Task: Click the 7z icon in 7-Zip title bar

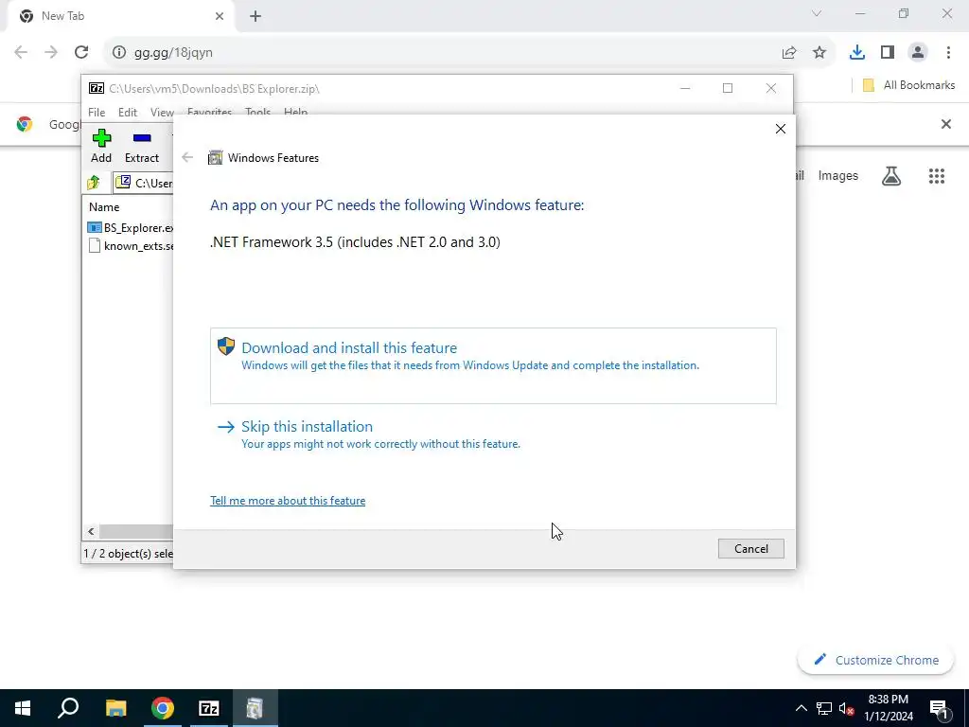Action: click(x=97, y=88)
